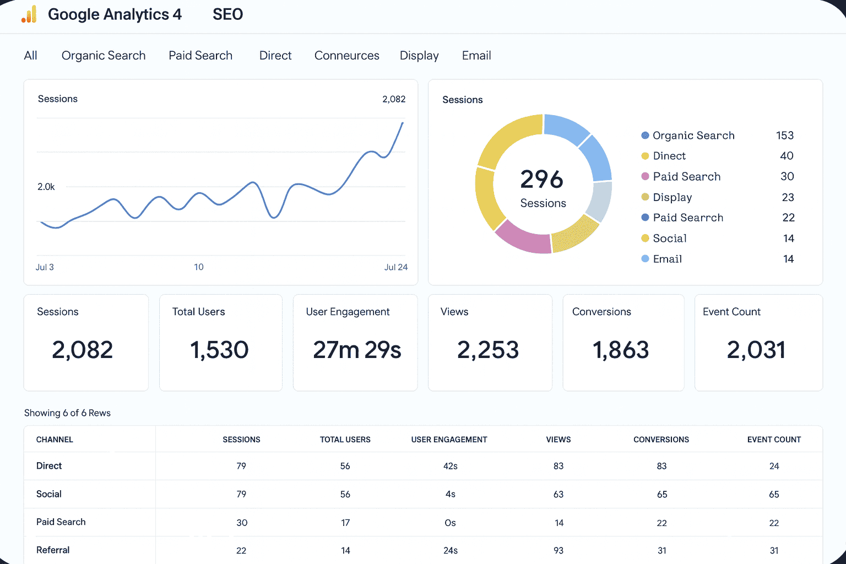Click the Google Analytics 4 logo icon

29,14
